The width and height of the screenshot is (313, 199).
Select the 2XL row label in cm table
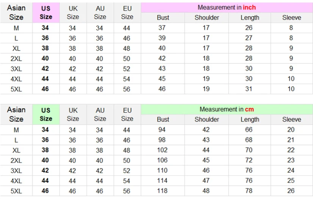[16, 160]
